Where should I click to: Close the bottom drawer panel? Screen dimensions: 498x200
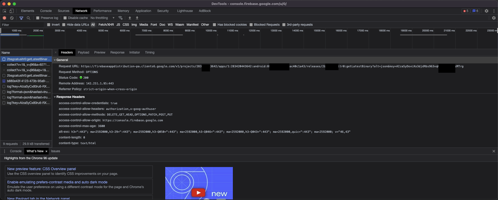pos(494,151)
